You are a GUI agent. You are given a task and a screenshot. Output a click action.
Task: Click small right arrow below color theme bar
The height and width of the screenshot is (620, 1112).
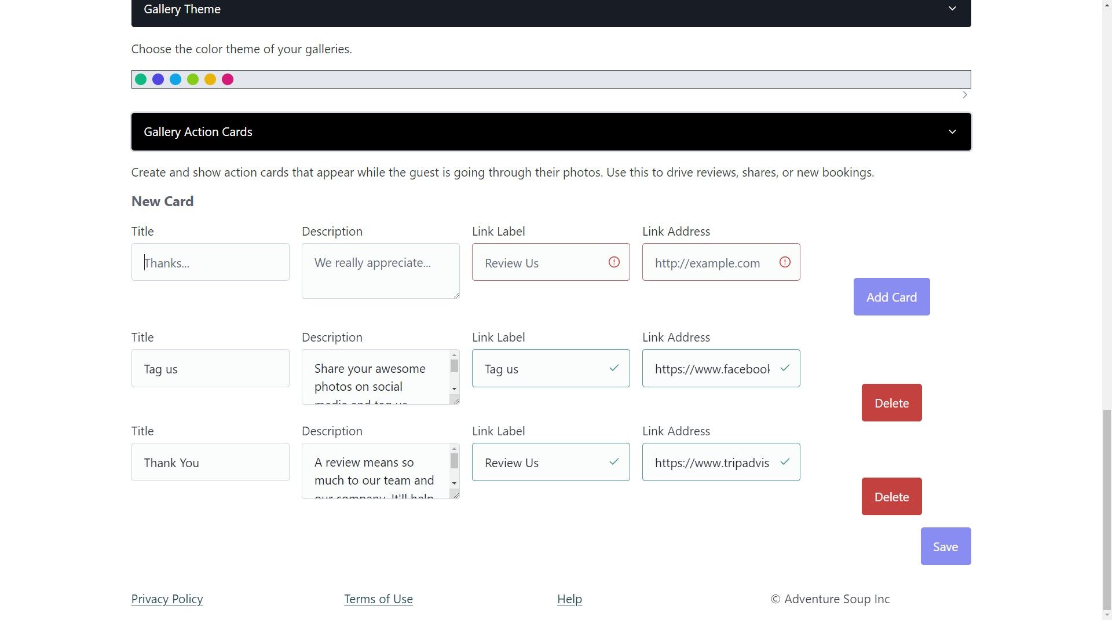pyautogui.click(x=965, y=95)
